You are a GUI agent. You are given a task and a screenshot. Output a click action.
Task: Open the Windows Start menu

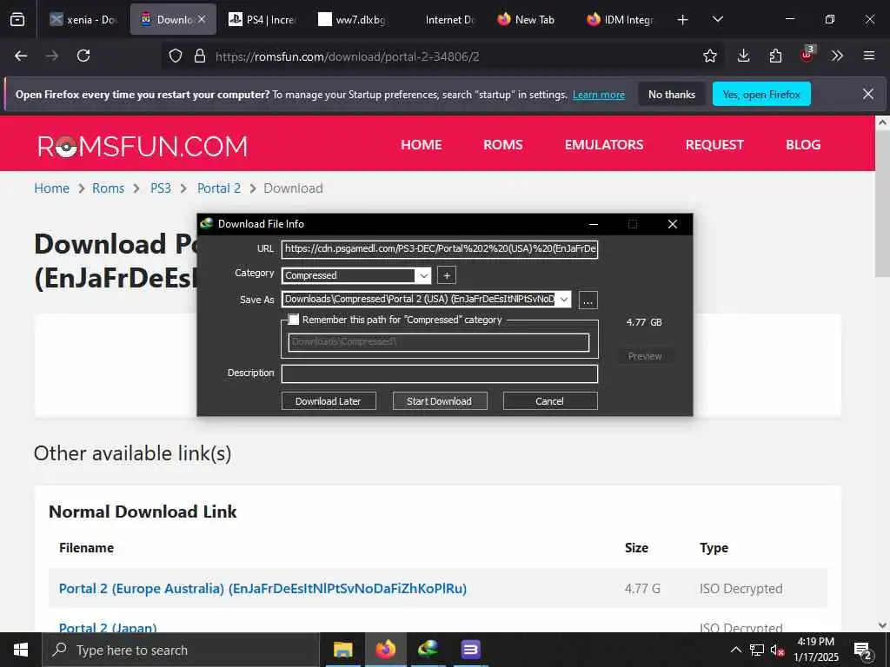(21, 650)
